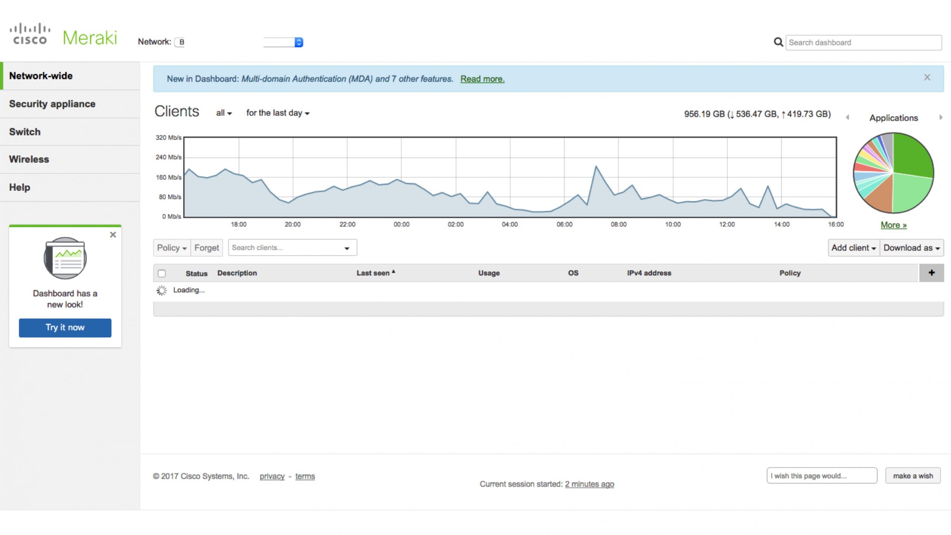Open the Security appliance menu
951x535 pixels.
70,104
